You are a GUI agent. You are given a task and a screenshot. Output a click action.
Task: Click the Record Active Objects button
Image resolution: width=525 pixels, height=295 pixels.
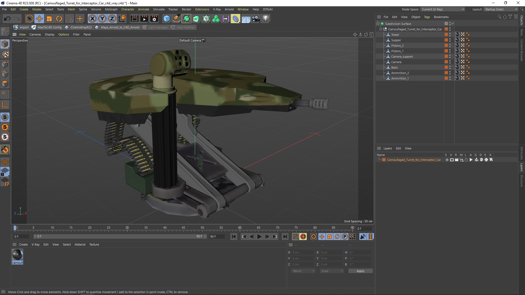[296, 237]
